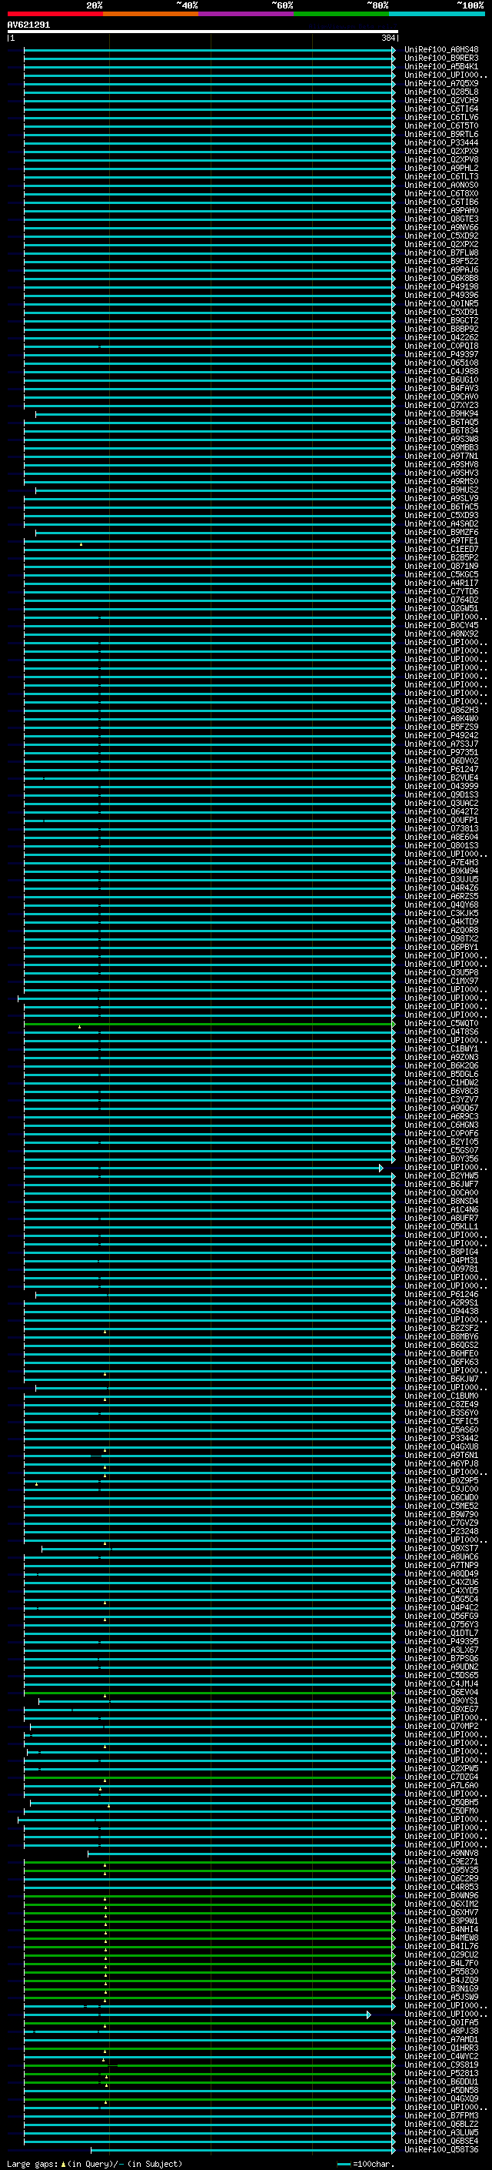
Task: Select the UniRef100_P55830 label
Action: 440,1972
